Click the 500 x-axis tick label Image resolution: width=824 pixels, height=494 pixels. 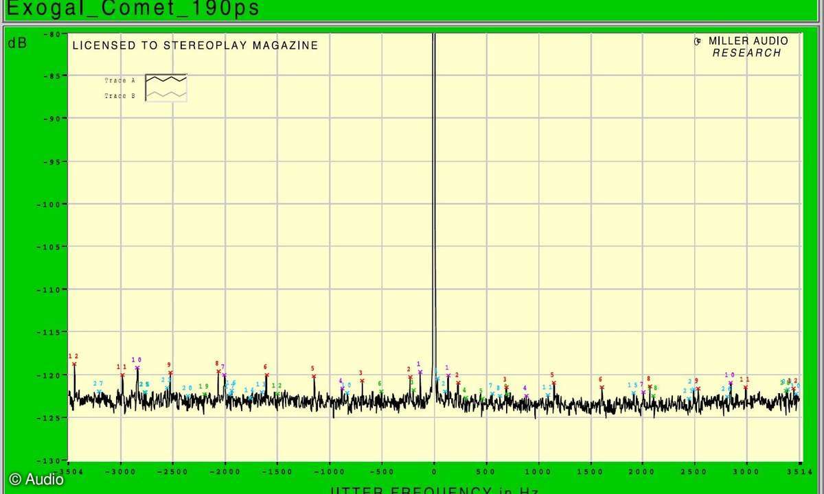point(486,472)
